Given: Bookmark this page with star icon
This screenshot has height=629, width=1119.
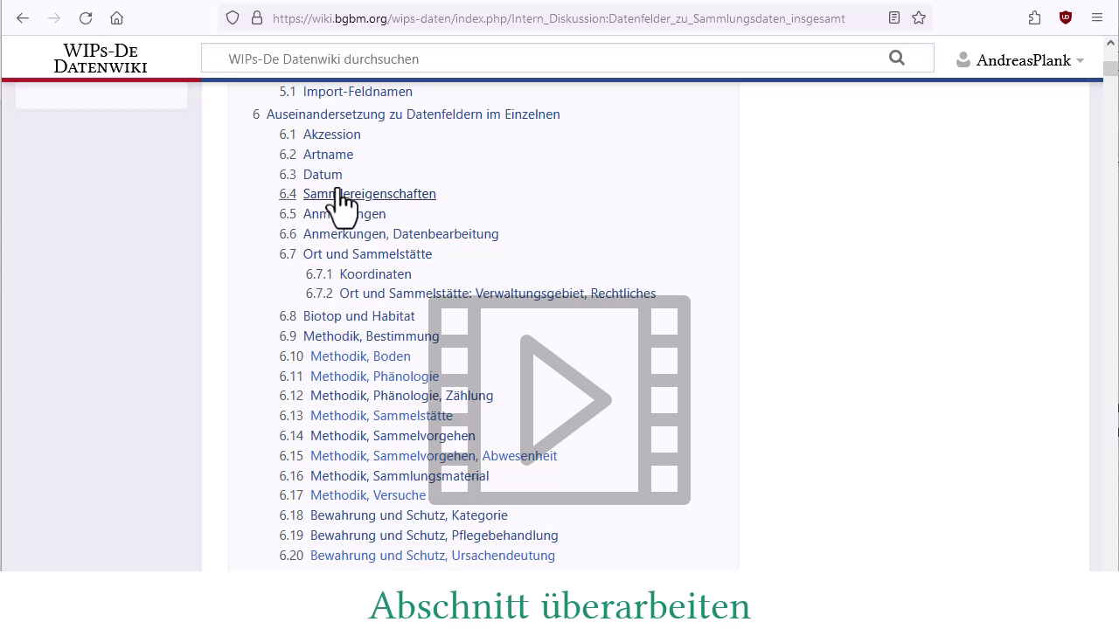Looking at the screenshot, I should pyautogui.click(x=919, y=17).
